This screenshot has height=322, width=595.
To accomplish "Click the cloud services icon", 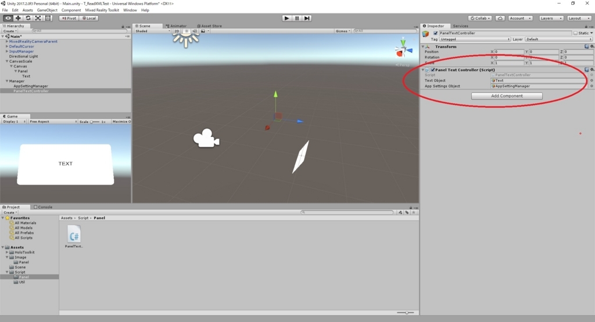I will (x=500, y=18).
